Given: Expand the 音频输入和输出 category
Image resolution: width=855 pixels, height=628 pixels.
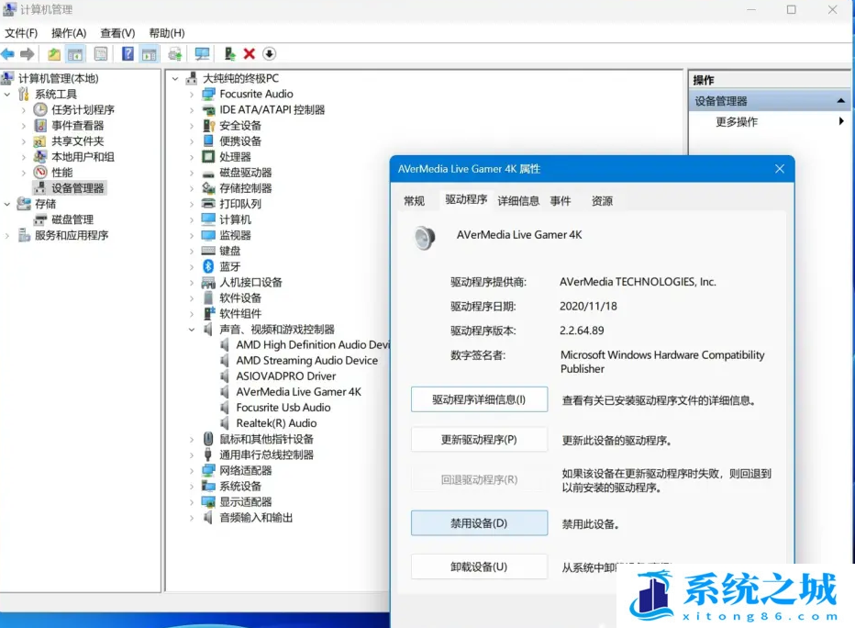Looking at the screenshot, I should (x=192, y=518).
